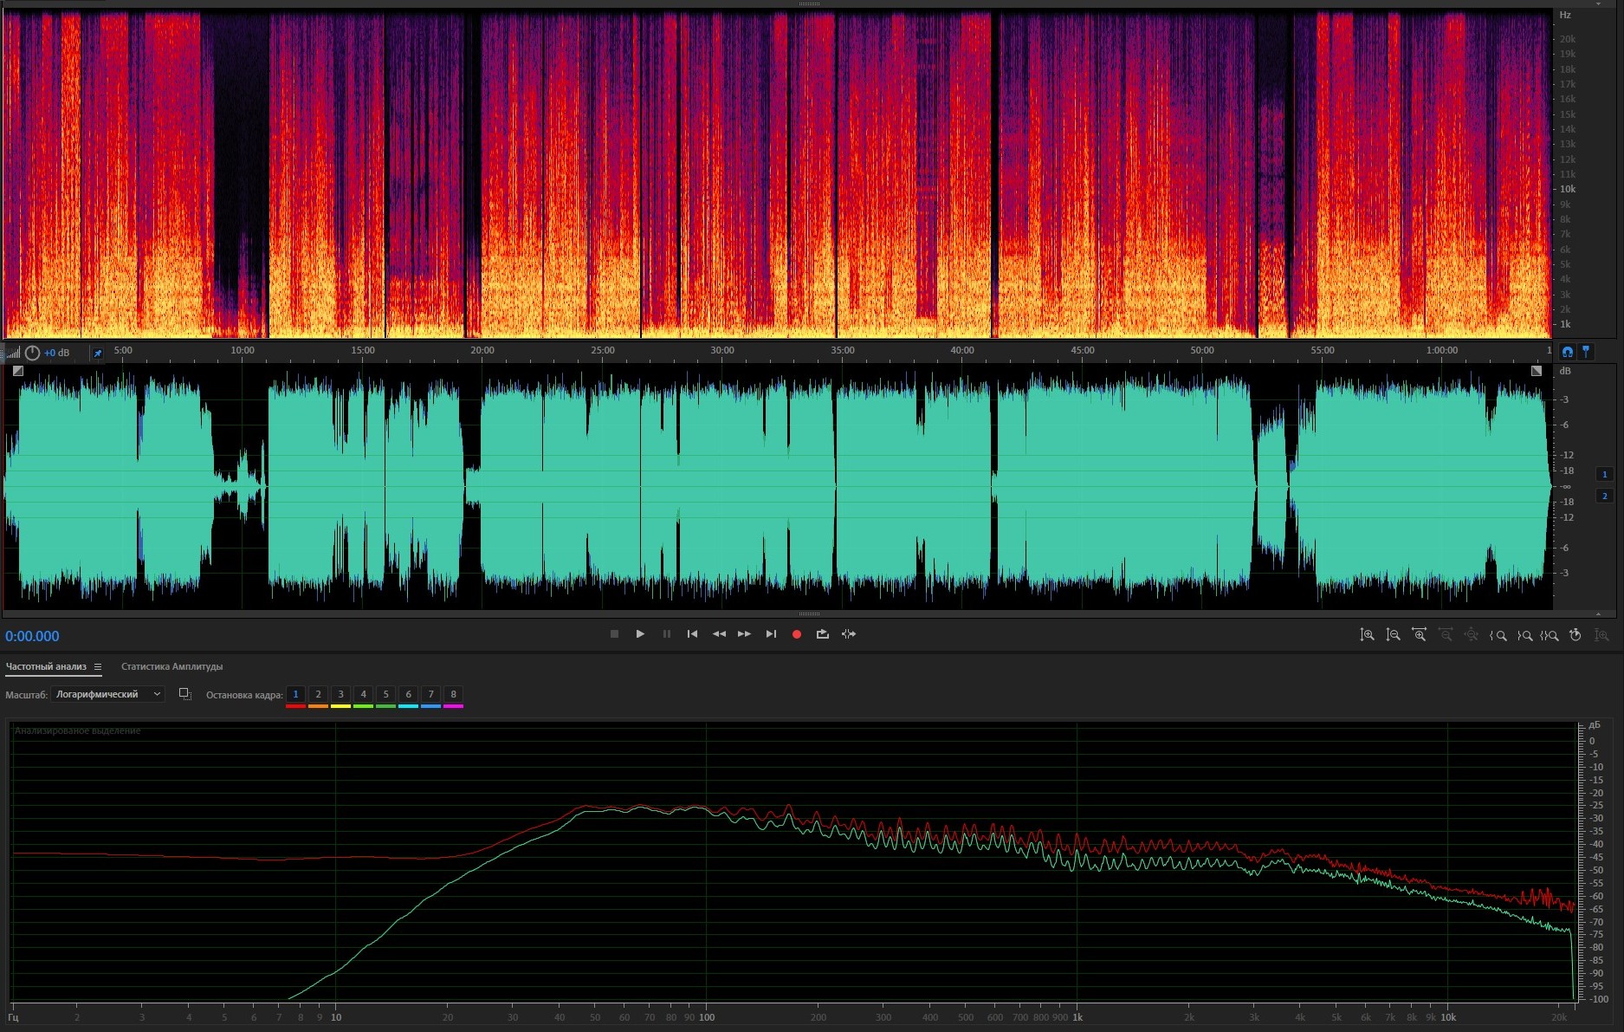This screenshot has width=1624, height=1032.
Task: Click the +0 dB volume knob
Action: pyautogui.click(x=32, y=353)
